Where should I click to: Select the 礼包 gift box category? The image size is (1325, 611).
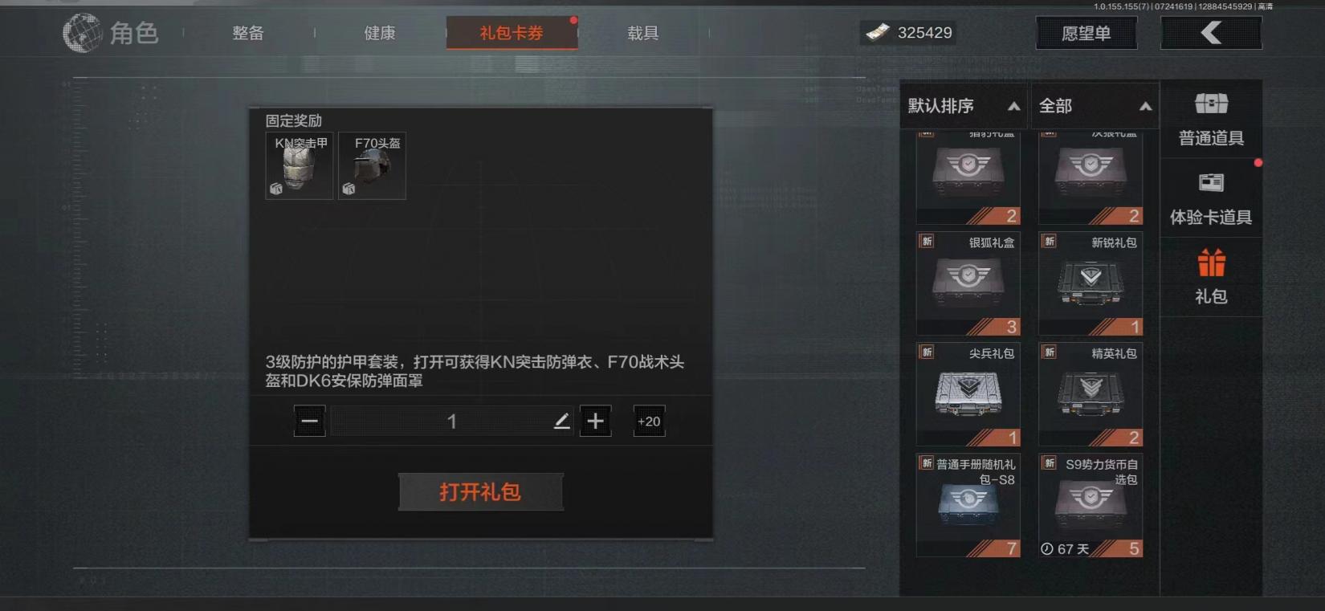[1211, 277]
